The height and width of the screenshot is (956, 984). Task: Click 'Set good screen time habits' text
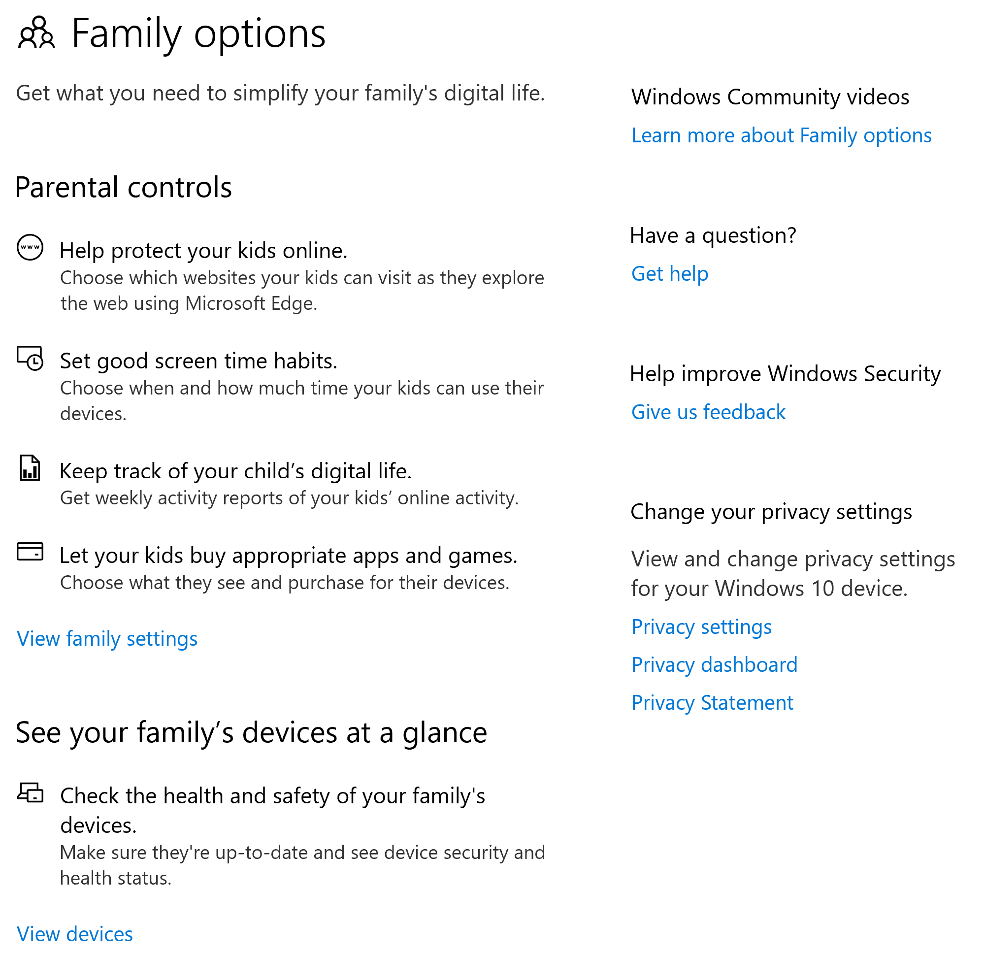coord(198,361)
